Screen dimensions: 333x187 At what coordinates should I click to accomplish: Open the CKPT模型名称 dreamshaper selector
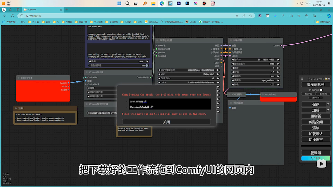189,70
